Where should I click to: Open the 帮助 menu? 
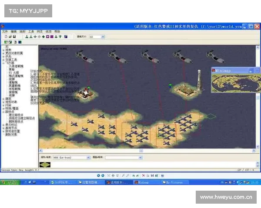click(57, 32)
